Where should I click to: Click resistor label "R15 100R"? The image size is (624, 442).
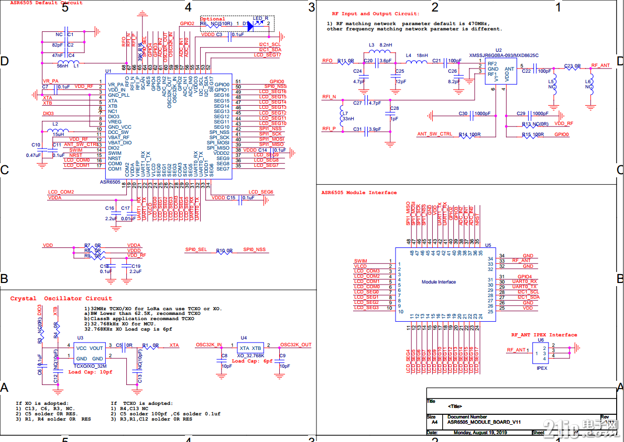533,135
